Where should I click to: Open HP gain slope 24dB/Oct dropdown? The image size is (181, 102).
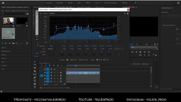[x=52, y=49]
